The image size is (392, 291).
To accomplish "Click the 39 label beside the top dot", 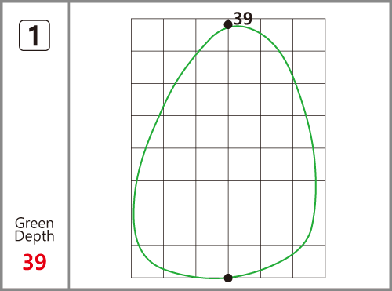I will pyautogui.click(x=243, y=19).
